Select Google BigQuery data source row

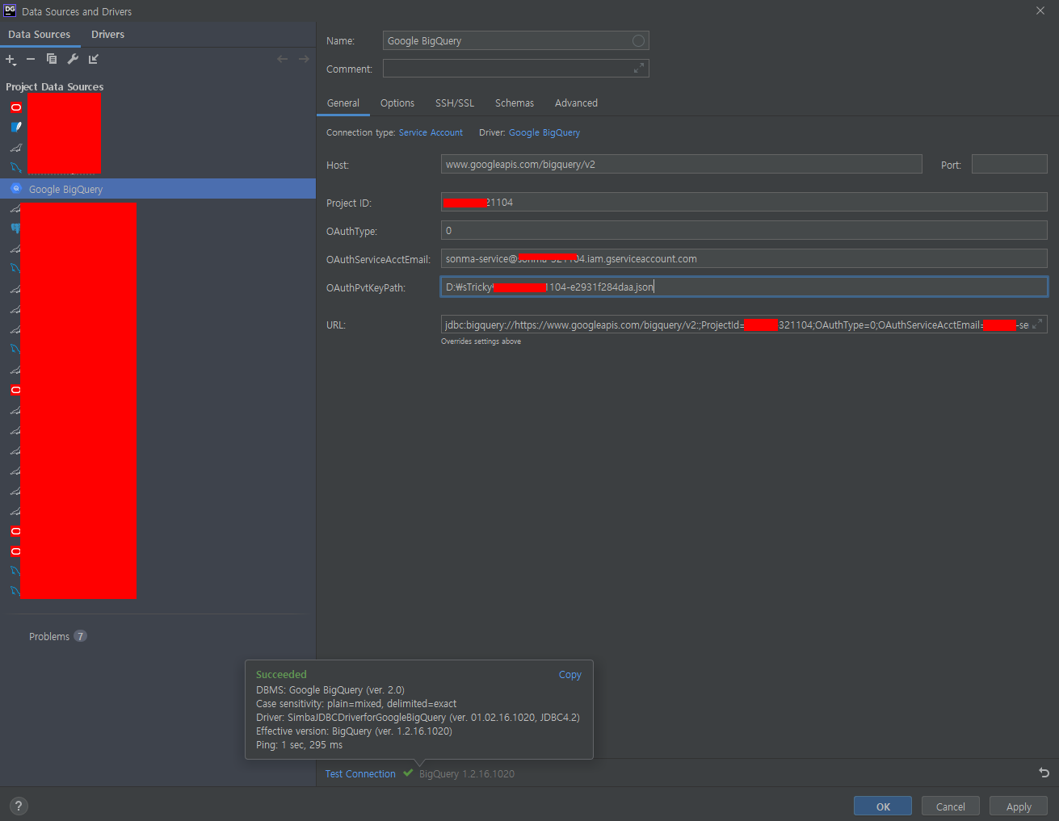click(158, 189)
